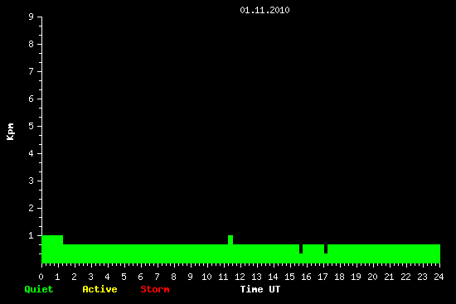This screenshot has height=304, width=456.
Task: Click the 6 hour tick label
Action: (x=140, y=277)
